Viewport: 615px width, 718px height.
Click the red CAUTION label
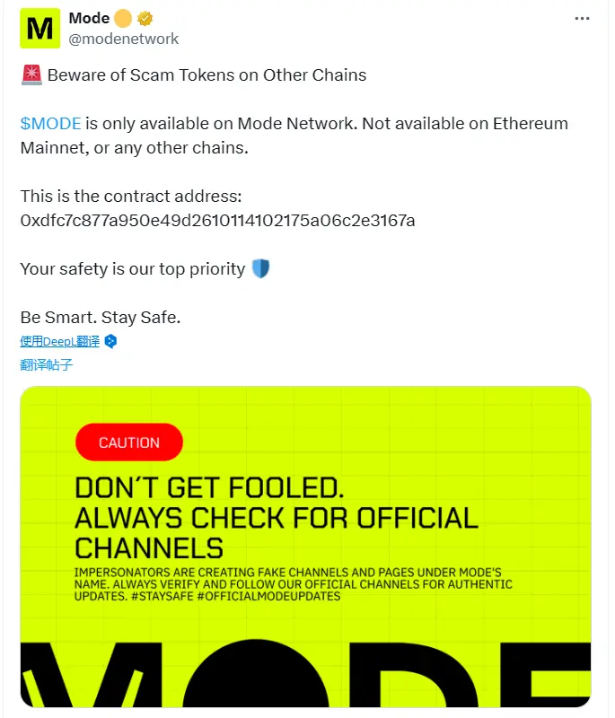click(129, 442)
